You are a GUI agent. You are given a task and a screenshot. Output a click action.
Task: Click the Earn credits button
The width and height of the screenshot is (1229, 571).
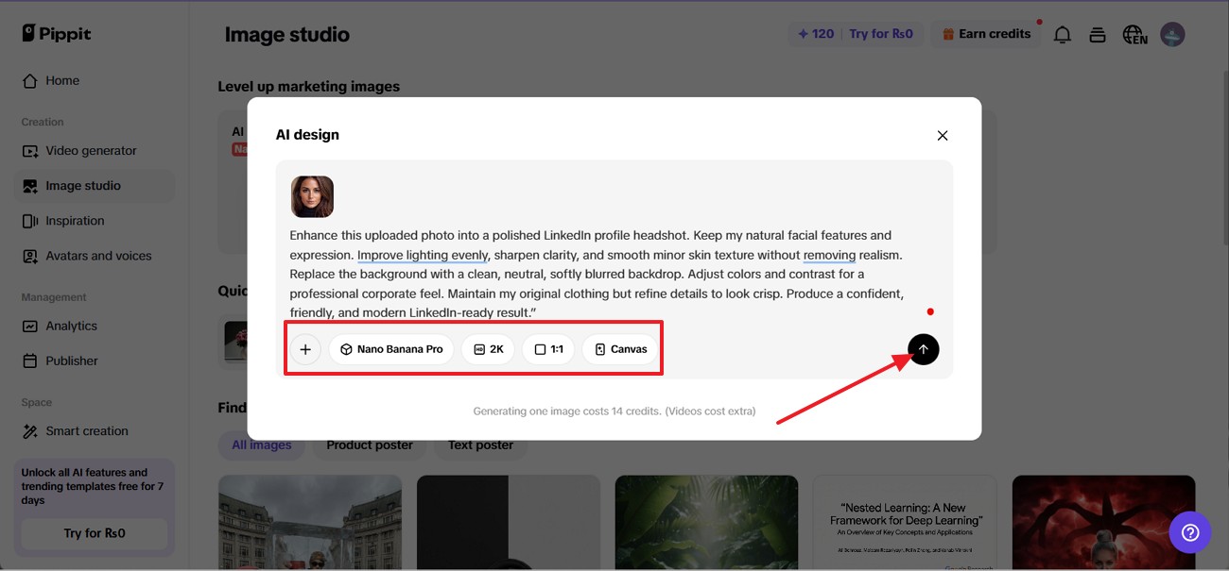(985, 34)
